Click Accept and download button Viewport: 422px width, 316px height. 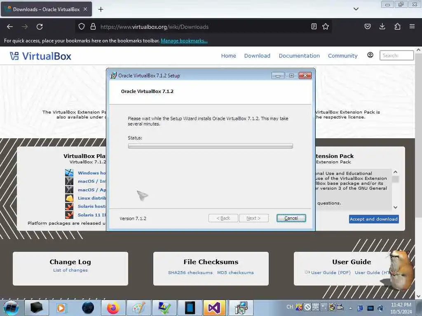coord(374,219)
